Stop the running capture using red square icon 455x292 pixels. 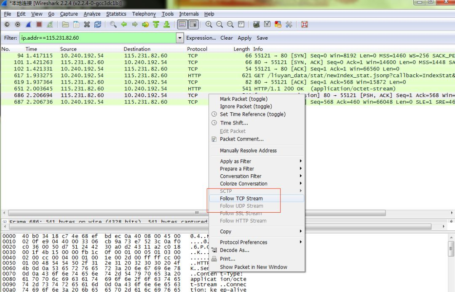[39, 24]
